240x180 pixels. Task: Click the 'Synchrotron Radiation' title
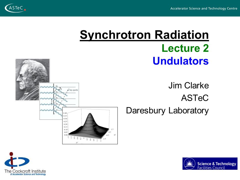(144, 35)
